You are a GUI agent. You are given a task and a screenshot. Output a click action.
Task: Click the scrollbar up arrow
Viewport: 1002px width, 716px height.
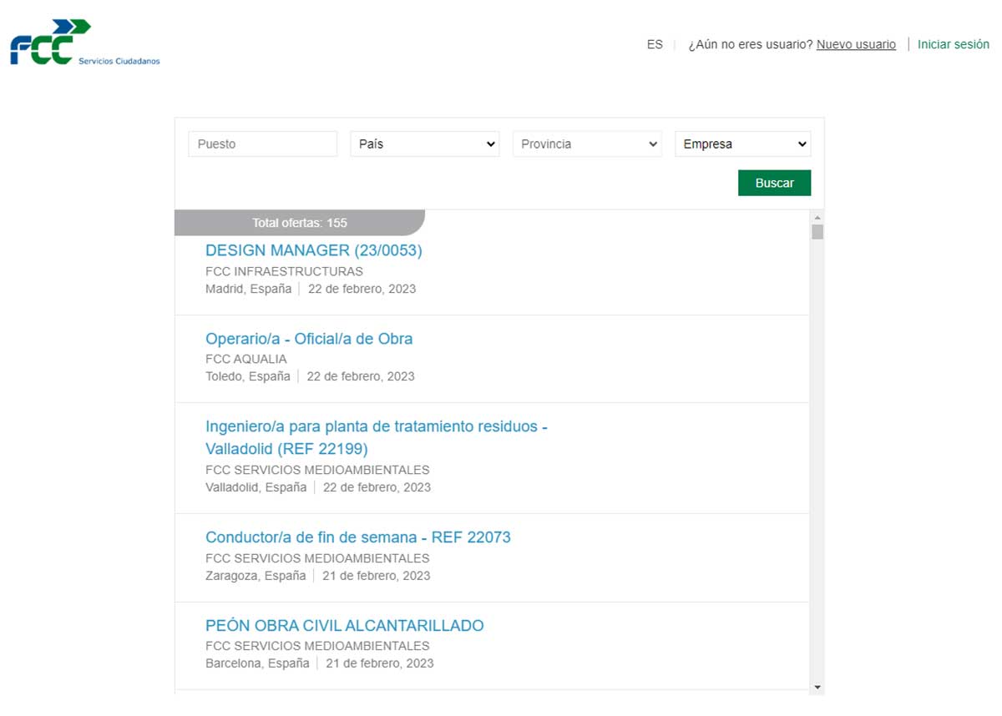pos(818,219)
